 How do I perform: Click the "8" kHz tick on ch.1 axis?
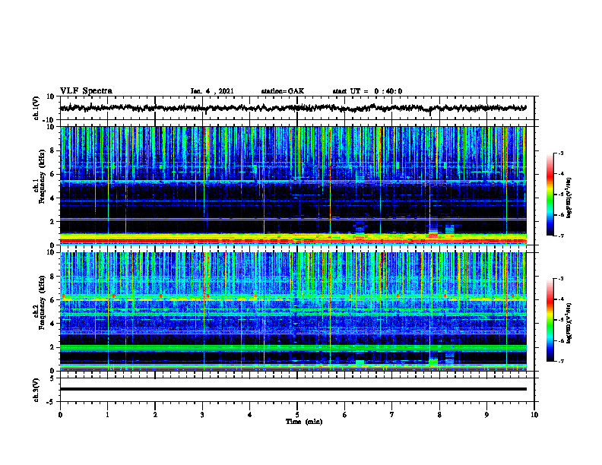(52, 150)
